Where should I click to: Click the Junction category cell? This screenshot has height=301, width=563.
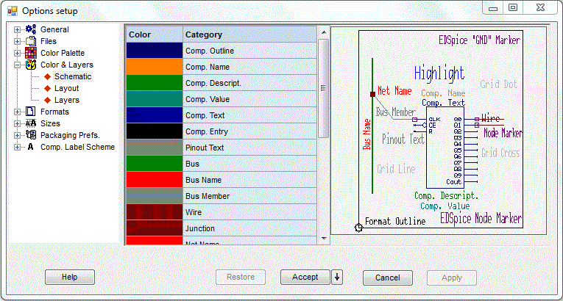click(x=250, y=228)
